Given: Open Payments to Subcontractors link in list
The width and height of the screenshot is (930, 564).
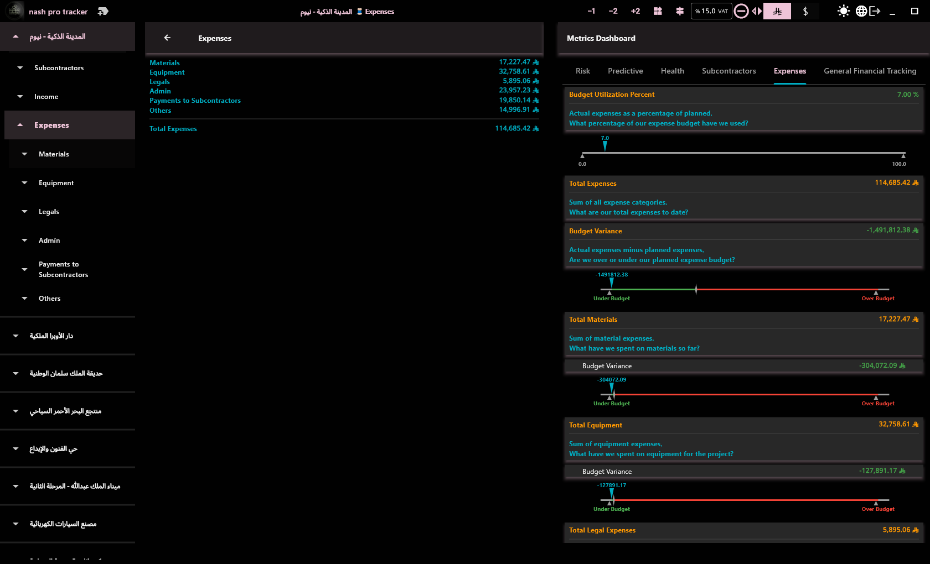Looking at the screenshot, I should pyautogui.click(x=195, y=101).
